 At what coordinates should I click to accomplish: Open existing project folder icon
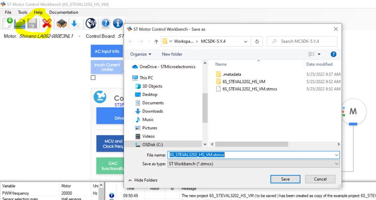[x=20, y=23]
